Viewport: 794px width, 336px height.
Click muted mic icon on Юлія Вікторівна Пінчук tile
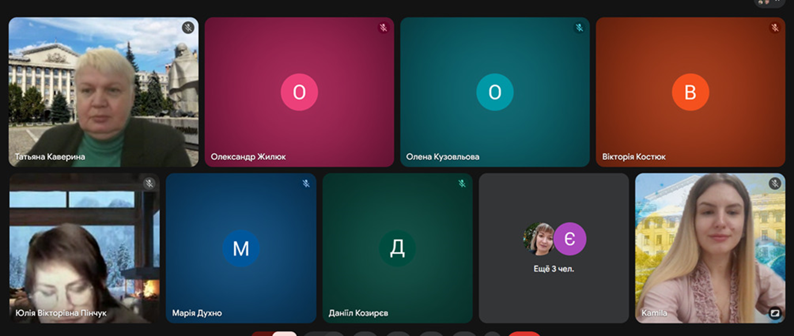pos(149,183)
